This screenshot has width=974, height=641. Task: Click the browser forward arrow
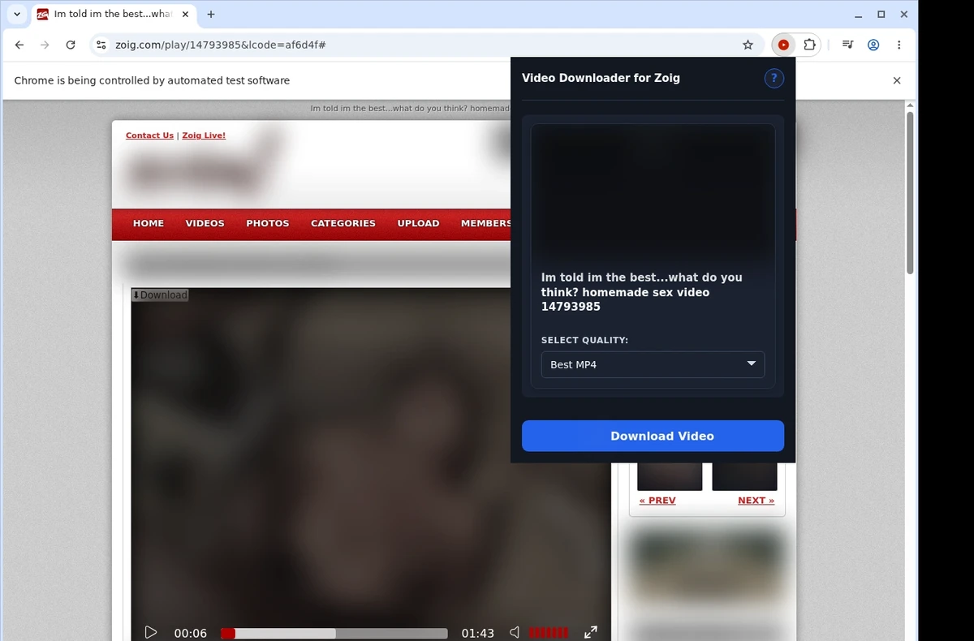45,45
